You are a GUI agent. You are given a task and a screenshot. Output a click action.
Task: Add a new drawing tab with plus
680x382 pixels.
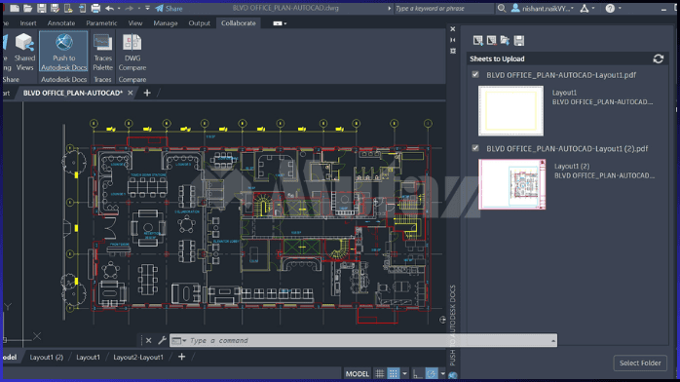pyautogui.click(x=147, y=93)
